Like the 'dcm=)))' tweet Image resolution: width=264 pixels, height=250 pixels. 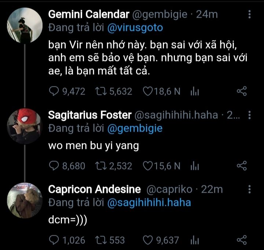tap(148, 240)
